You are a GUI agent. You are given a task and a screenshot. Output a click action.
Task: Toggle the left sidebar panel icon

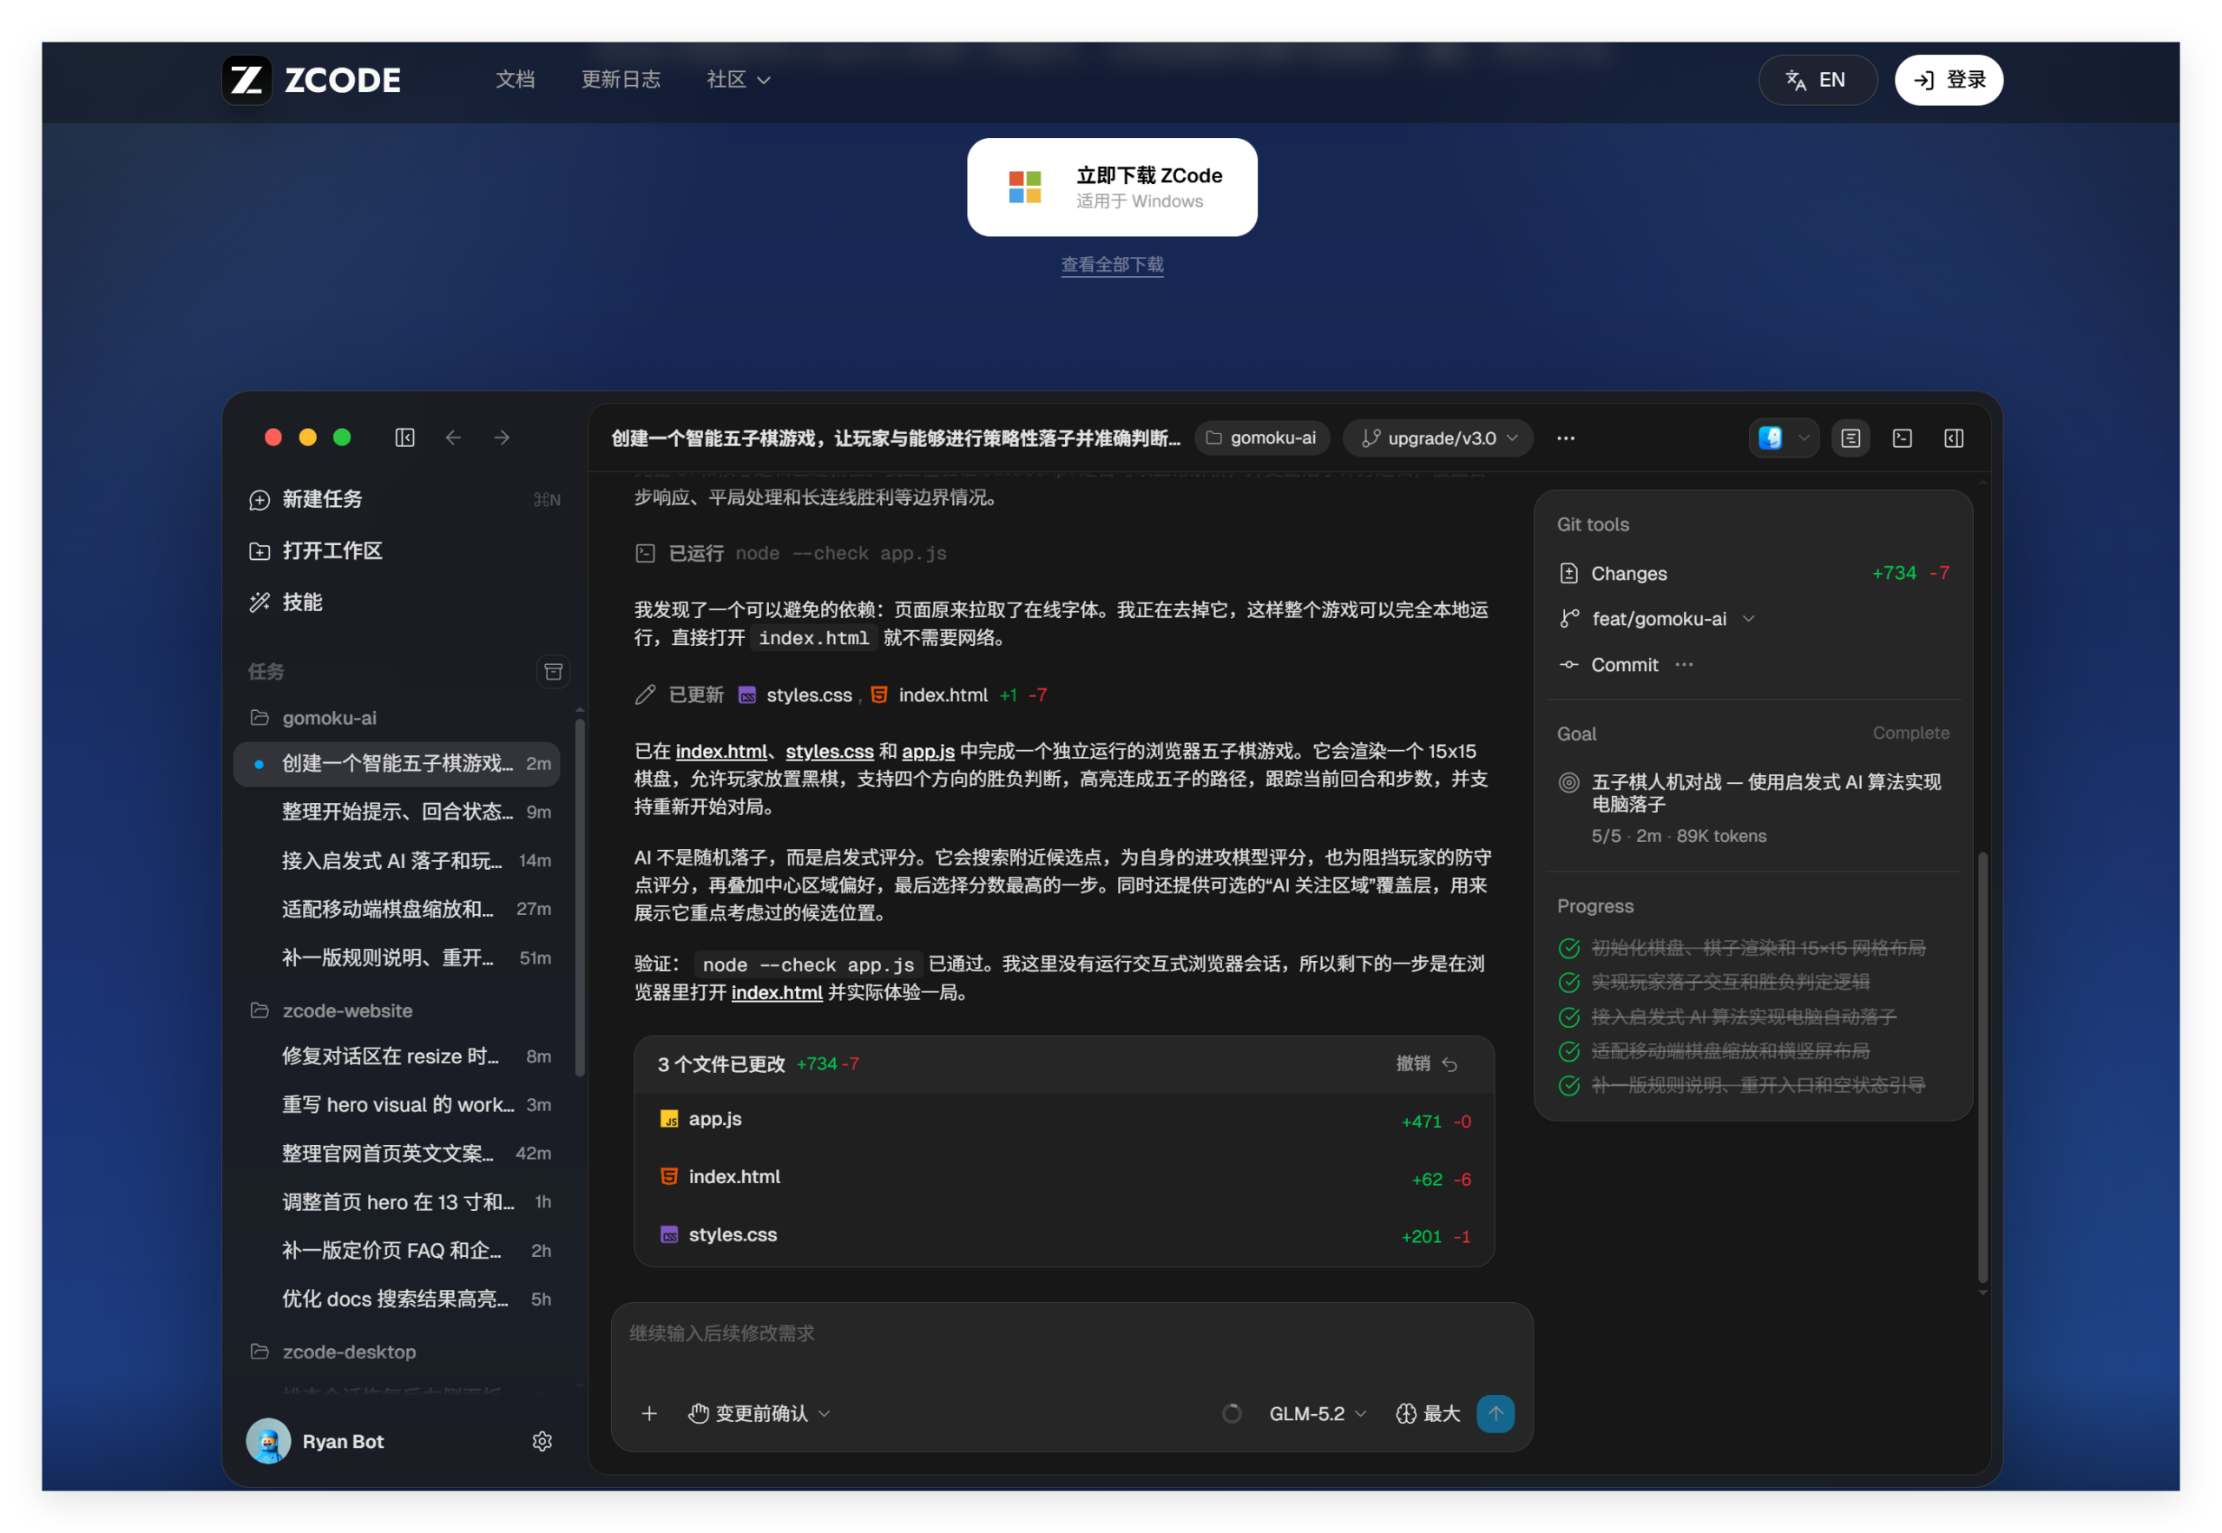coord(404,438)
